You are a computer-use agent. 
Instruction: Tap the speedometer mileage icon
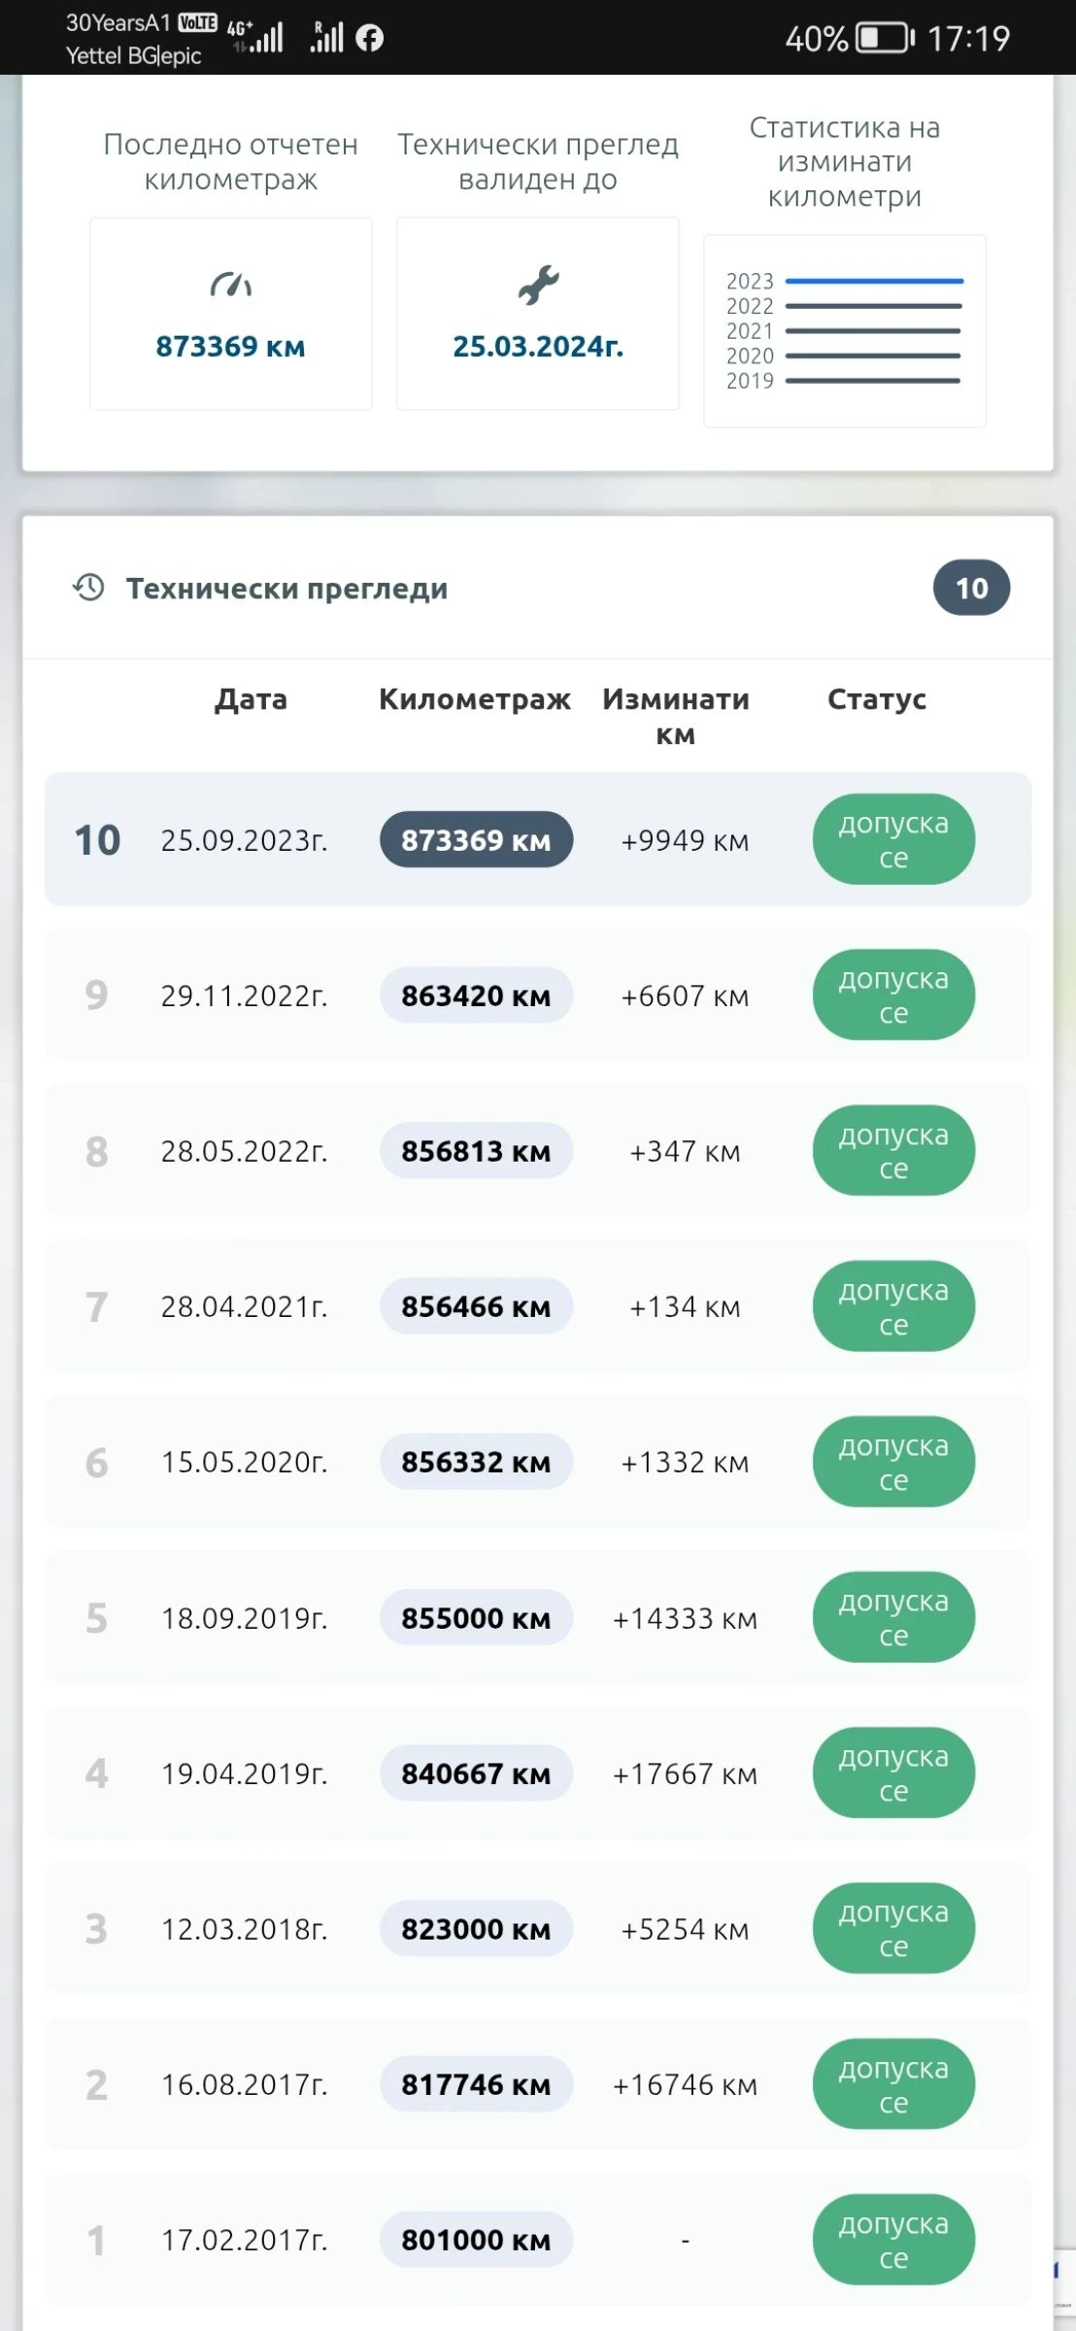(x=231, y=286)
